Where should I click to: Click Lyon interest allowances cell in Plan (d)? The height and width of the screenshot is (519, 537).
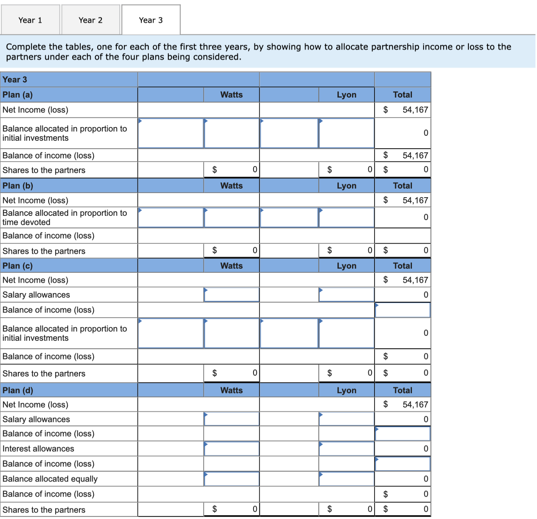(x=346, y=448)
